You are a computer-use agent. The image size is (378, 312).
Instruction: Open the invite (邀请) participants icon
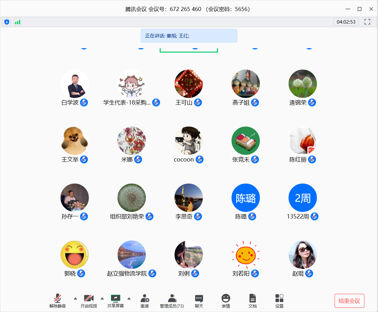(145, 300)
